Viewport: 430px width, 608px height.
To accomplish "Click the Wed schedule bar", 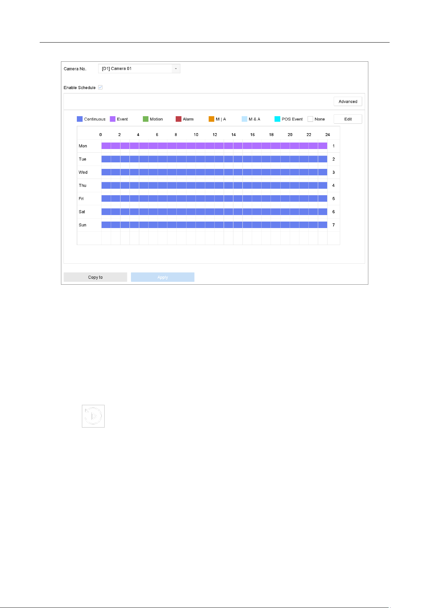I will coord(214,172).
